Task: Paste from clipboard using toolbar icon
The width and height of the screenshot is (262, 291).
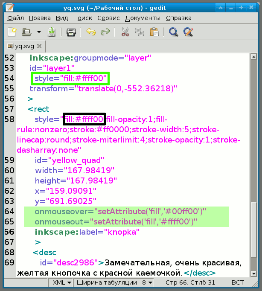Action: coord(154,32)
